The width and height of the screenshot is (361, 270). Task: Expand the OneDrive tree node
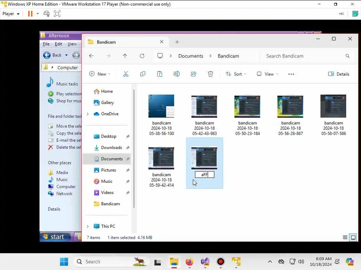pos(88,114)
